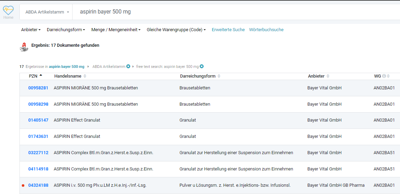Click Brausetabletten cell in row 00958281
Viewport: 400px width, 194px height.
[x=195, y=88]
